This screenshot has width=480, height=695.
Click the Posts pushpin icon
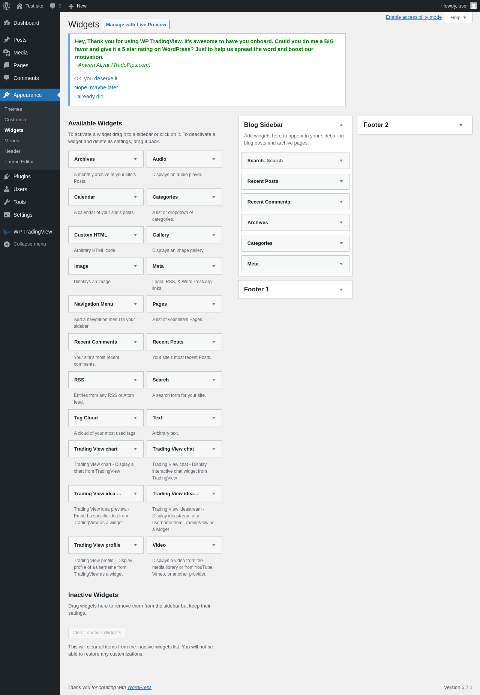pyautogui.click(x=7, y=40)
